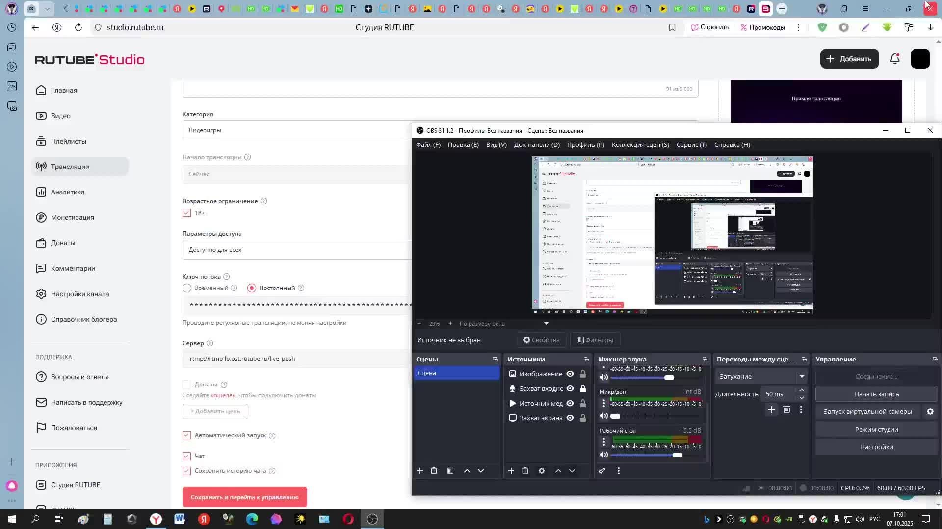The image size is (942, 529).
Task: Adjust the Рабочий стол volume slider
Action: tap(677, 456)
